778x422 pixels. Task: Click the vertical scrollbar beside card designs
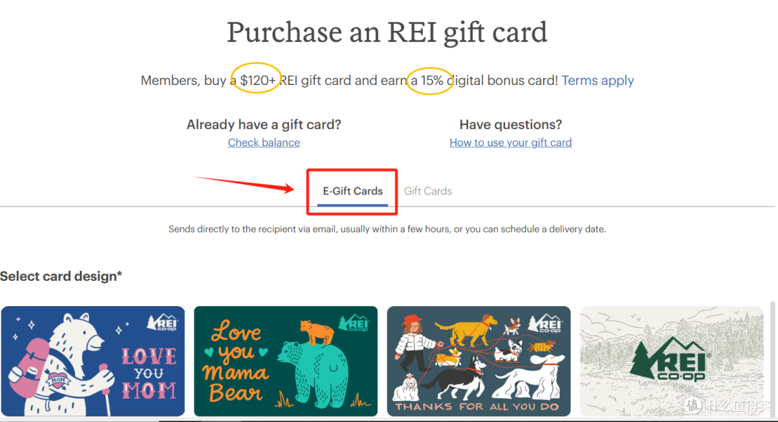772,359
